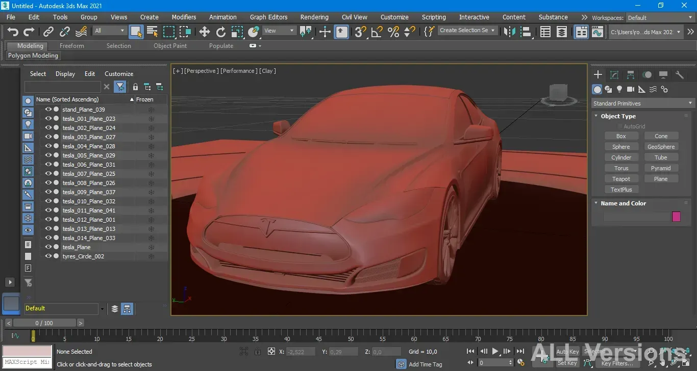Click the Unlink Selection broken chain icon

tap(65, 32)
